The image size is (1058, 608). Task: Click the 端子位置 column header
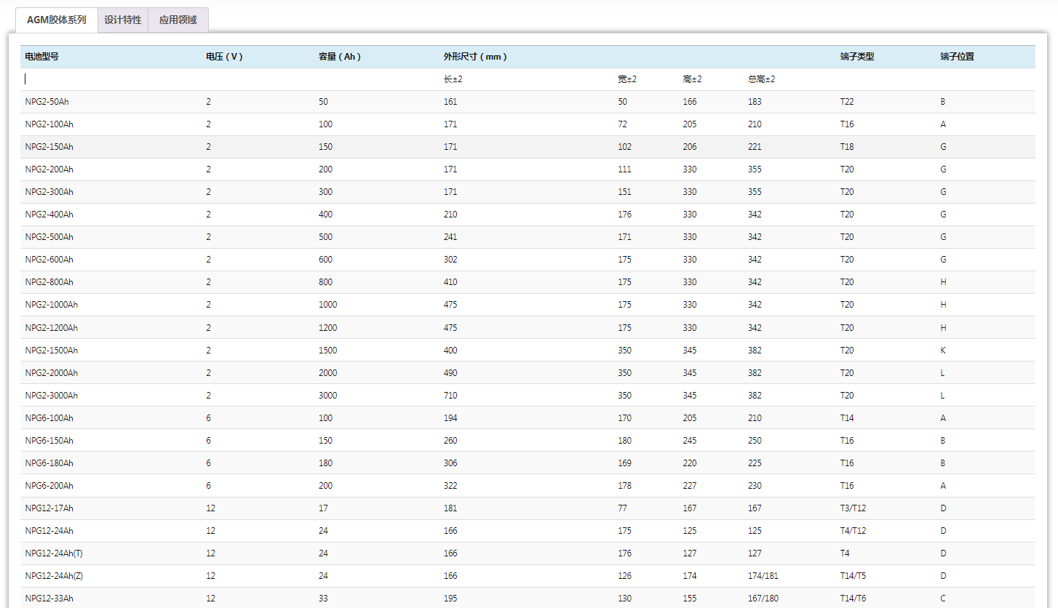[x=957, y=57]
